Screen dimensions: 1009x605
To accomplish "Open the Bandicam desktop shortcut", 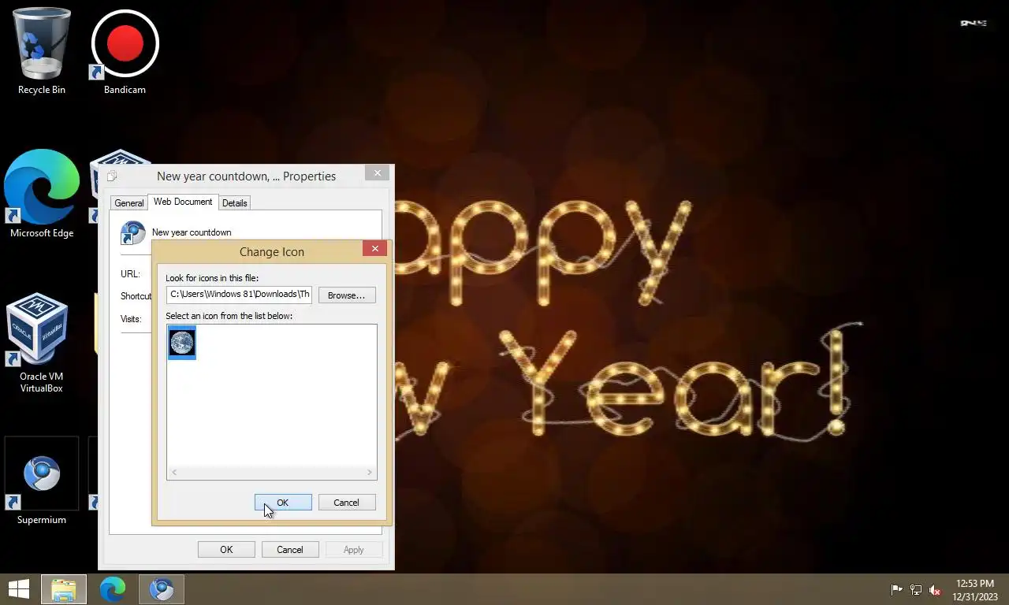I will point(125,51).
